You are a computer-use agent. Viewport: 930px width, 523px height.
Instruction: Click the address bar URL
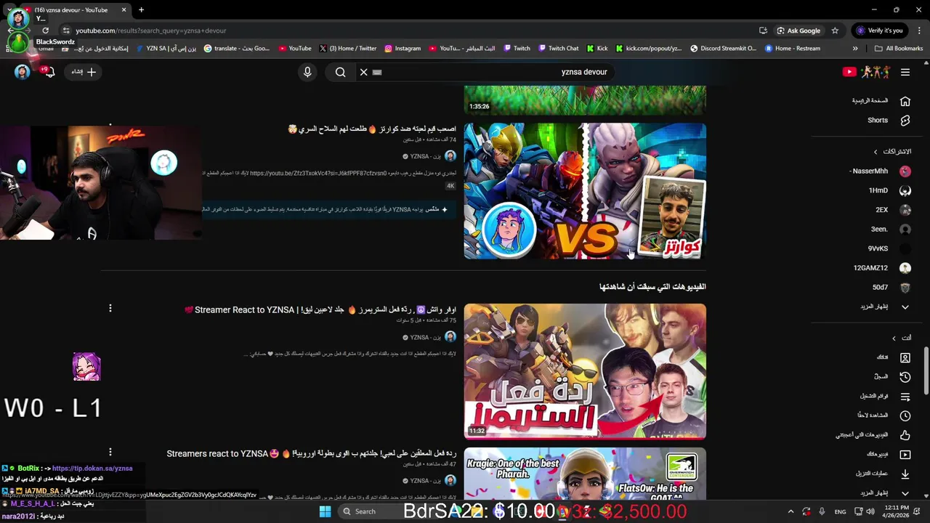[151, 31]
